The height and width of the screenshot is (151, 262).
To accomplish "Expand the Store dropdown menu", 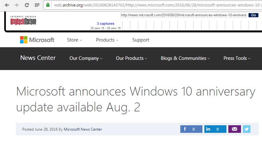I will tap(74, 40).
